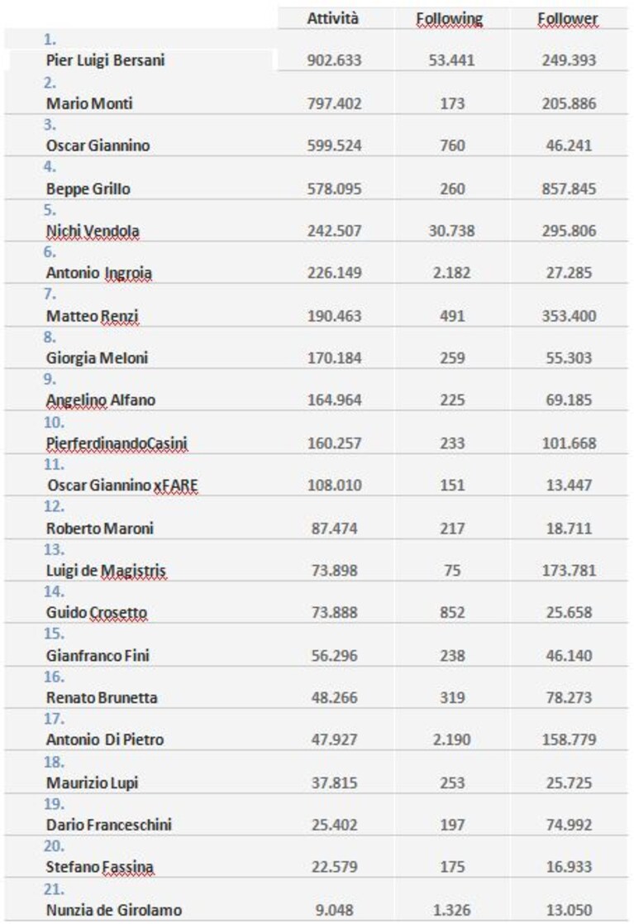Screen dimensions: 634x924
Task: Select Matteo Renzi's follower count 353.400
Action: point(569,317)
